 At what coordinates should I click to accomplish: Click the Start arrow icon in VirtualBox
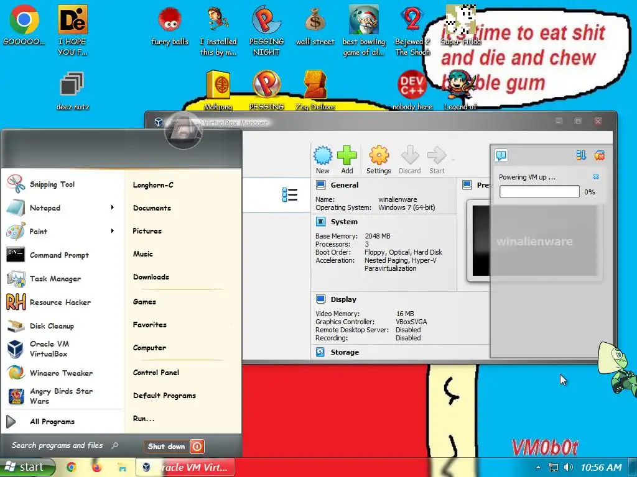point(437,160)
